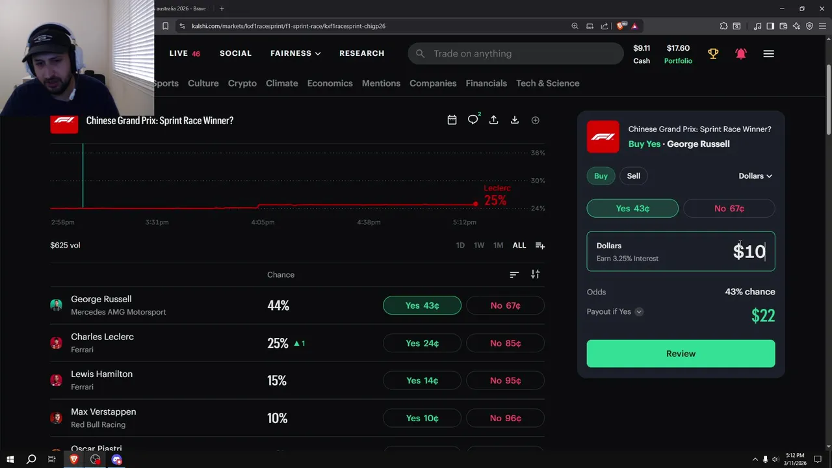Image resolution: width=832 pixels, height=468 pixels.
Task: Click the browser zoom magnifier icon
Action: click(x=575, y=26)
